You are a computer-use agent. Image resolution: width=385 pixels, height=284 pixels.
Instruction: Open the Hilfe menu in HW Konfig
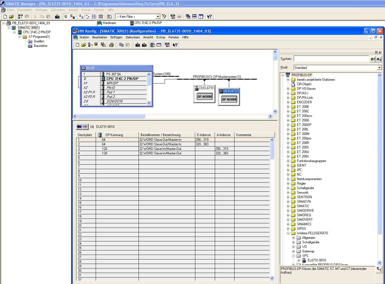point(185,37)
